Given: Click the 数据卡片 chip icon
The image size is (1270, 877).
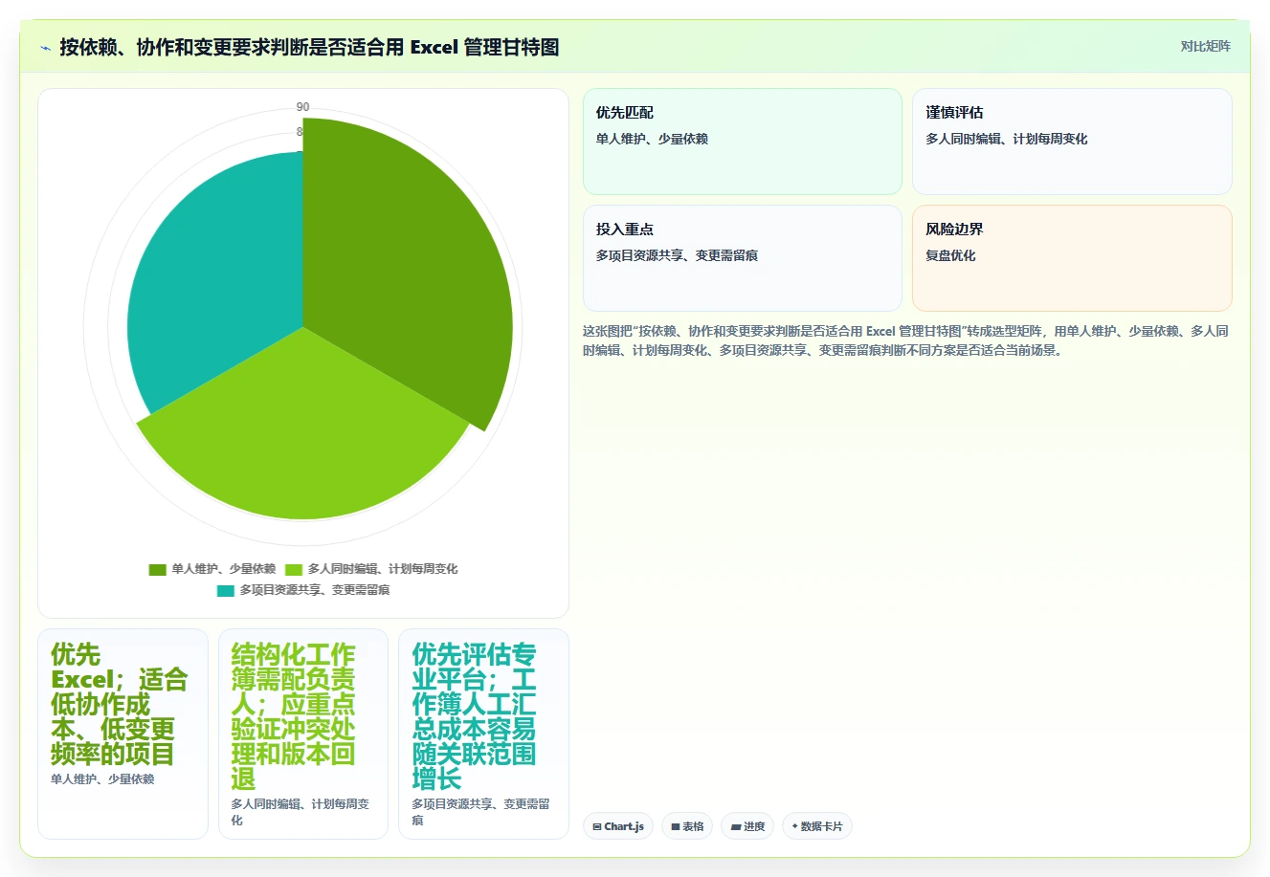Looking at the screenshot, I should [x=794, y=826].
